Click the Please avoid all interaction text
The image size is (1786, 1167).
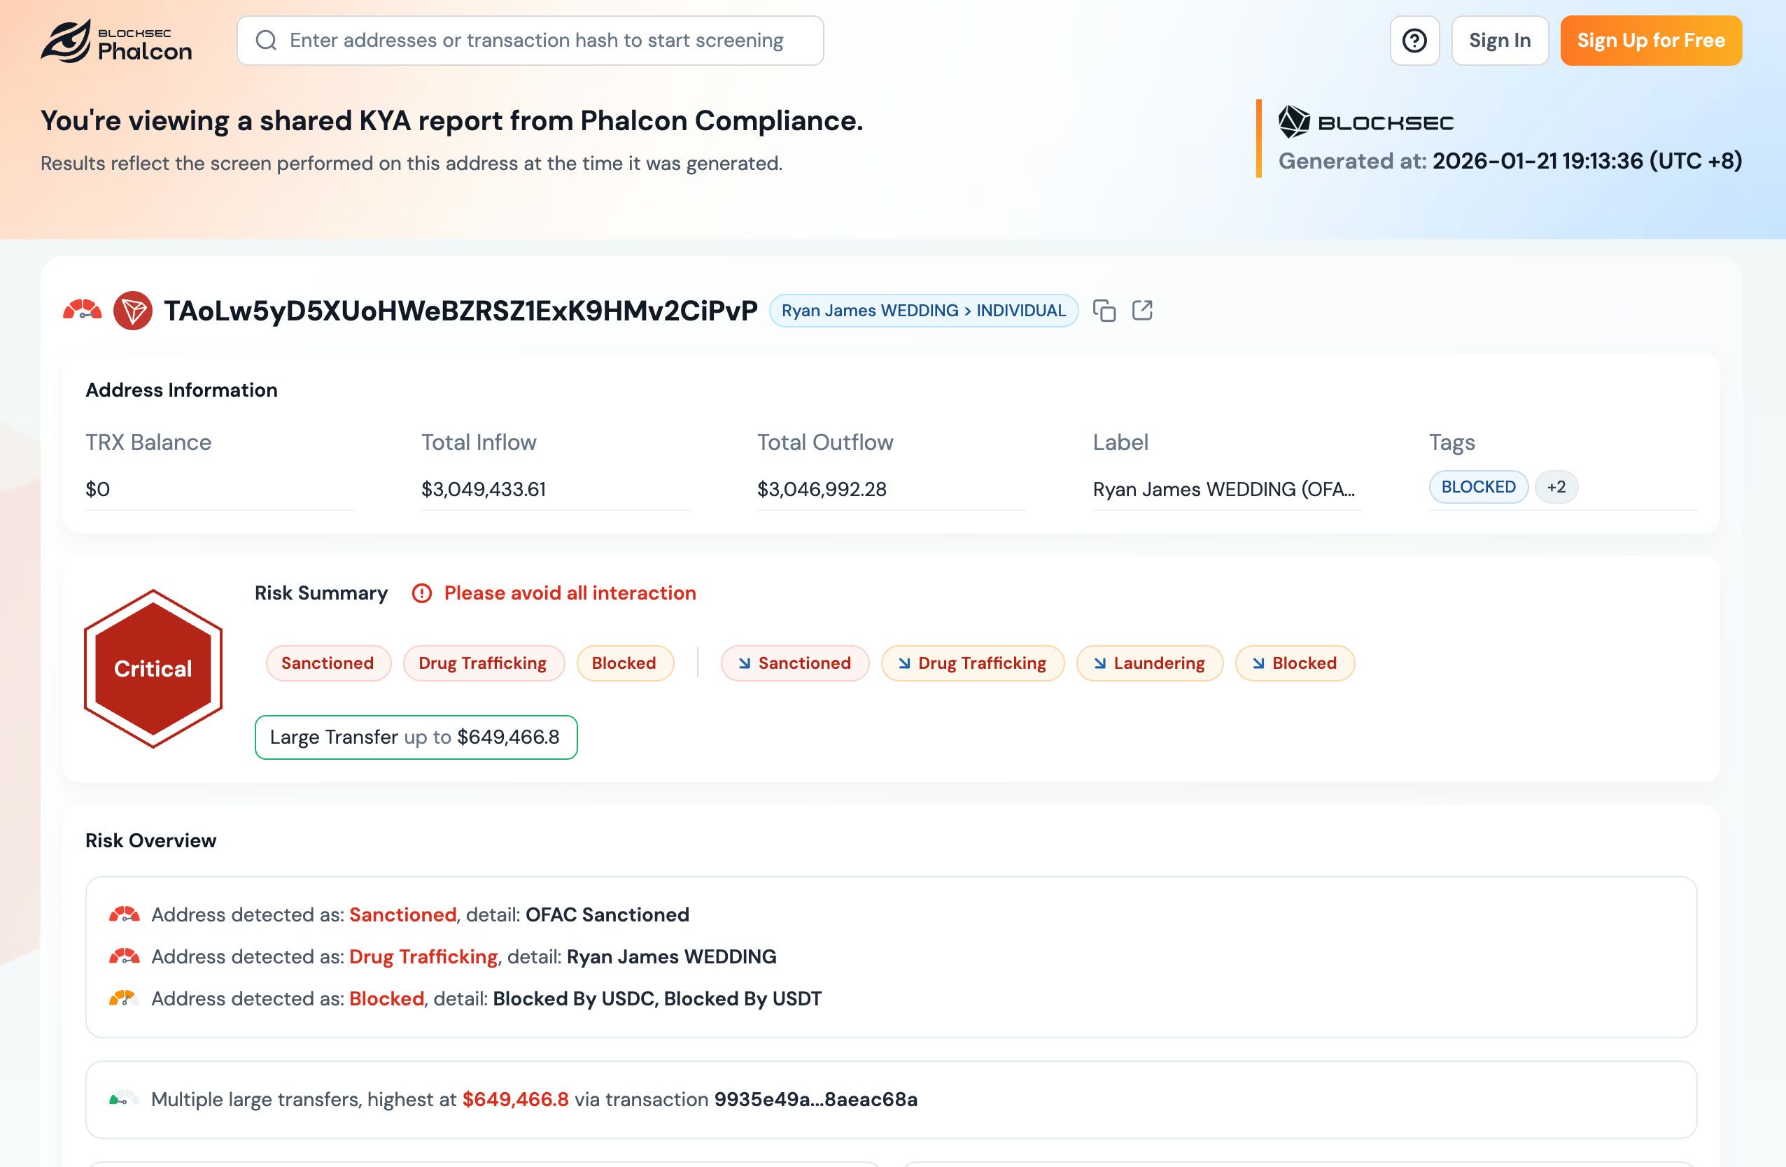pyautogui.click(x=570, y=593)
